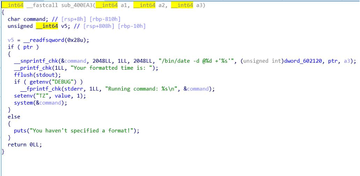Click the puts function call
Image resolution: width=360 pixels, height=176 pixels.
coord(20,131)
